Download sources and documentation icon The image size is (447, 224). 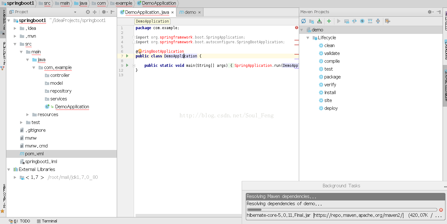click(320, 21)
